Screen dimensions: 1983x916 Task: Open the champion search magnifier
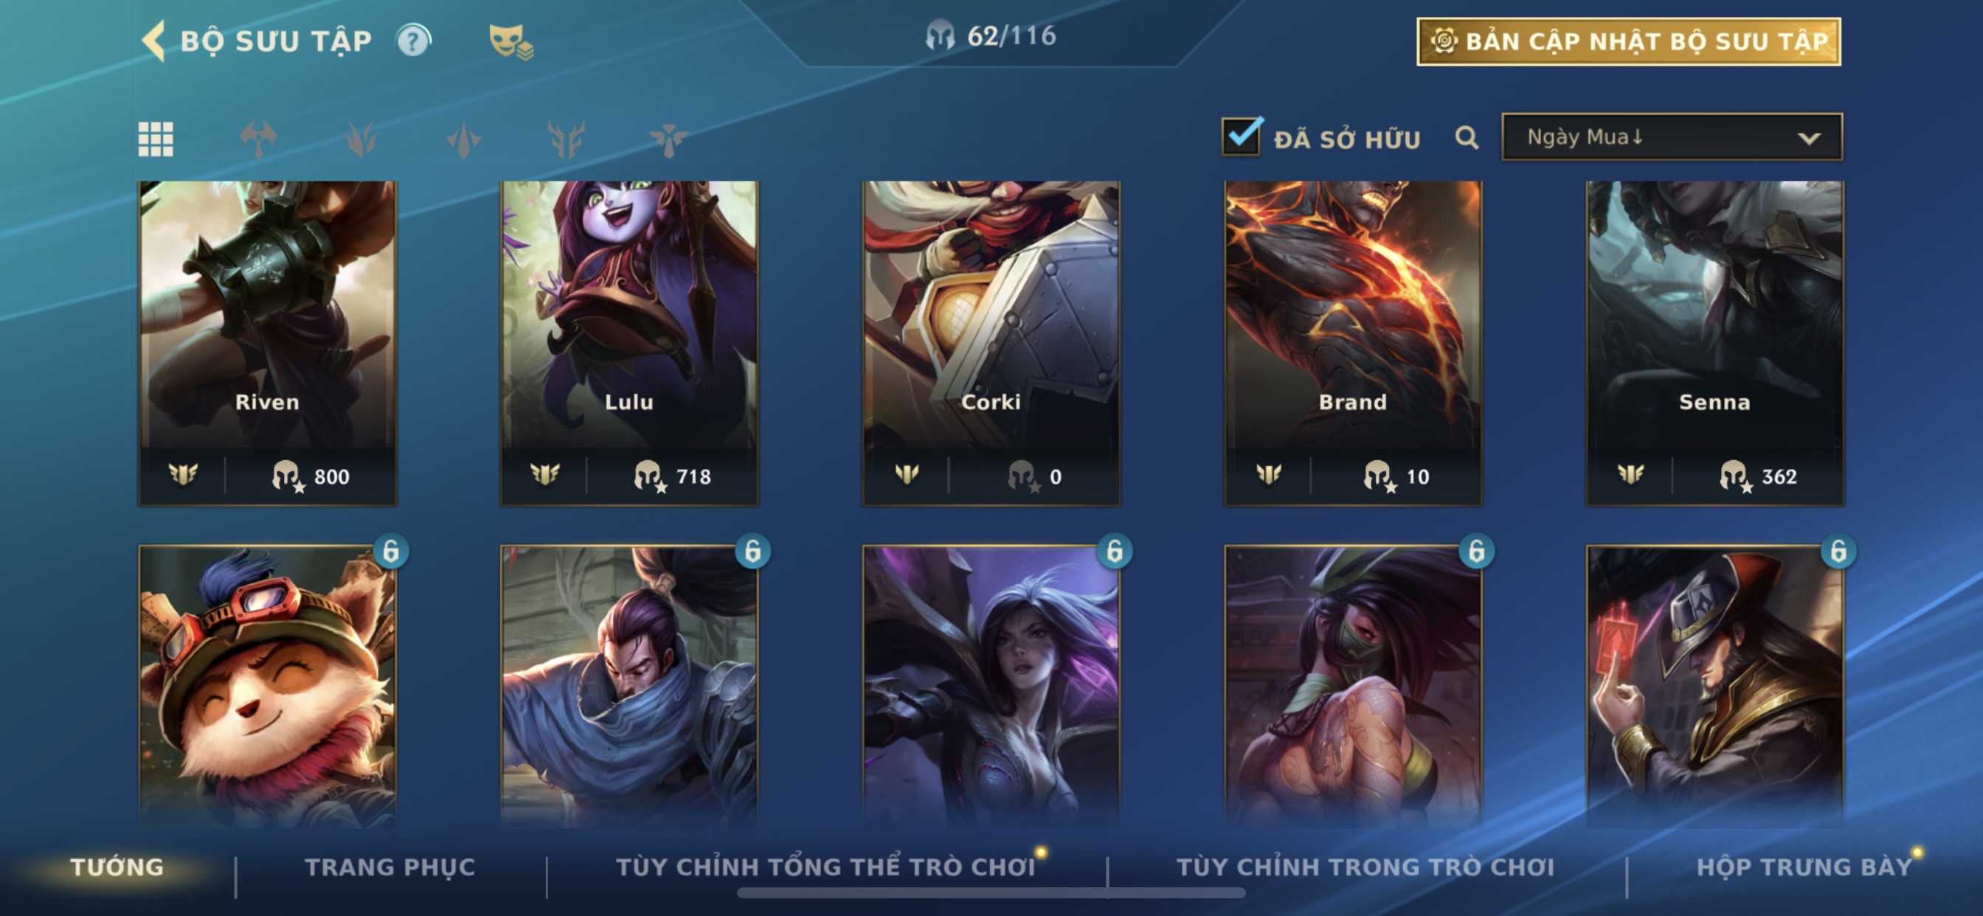[1467, 138]
